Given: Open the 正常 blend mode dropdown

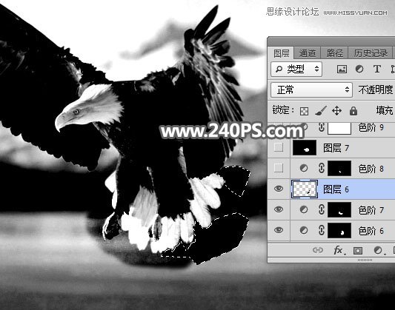Looking at the screenshot, I should (311, 90).
